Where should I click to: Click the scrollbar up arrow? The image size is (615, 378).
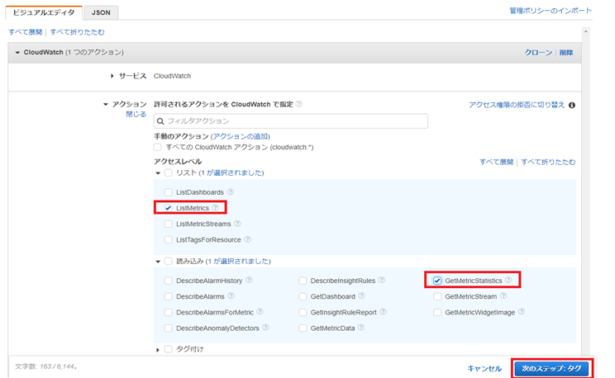pos(585,31)
